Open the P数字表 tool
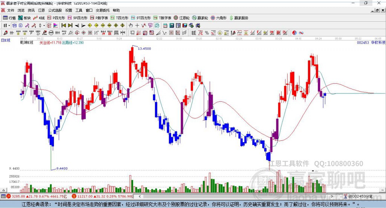This screenshot has height=208, width=386. [x=99, y=18]
